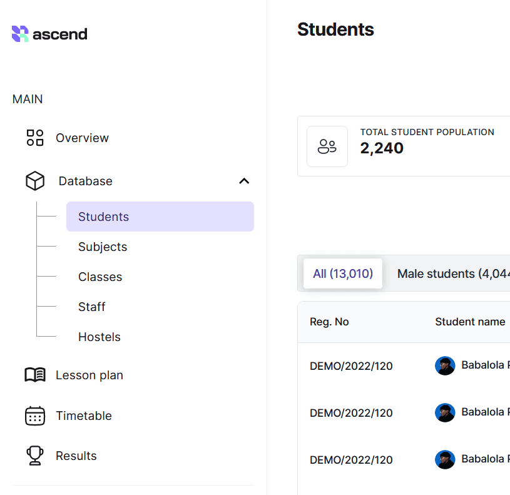
Task: Collapse the Database section chevron
Action: pos(243,181)
